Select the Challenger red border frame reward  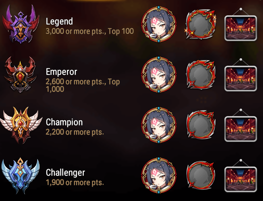pyautogui.click(x=201, y=175)
